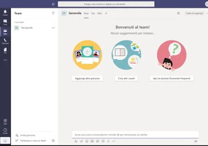The width and height of the screenshot is (208, 146).
Task: Click Partecipa o crea un team
Action: pos(33,141)
